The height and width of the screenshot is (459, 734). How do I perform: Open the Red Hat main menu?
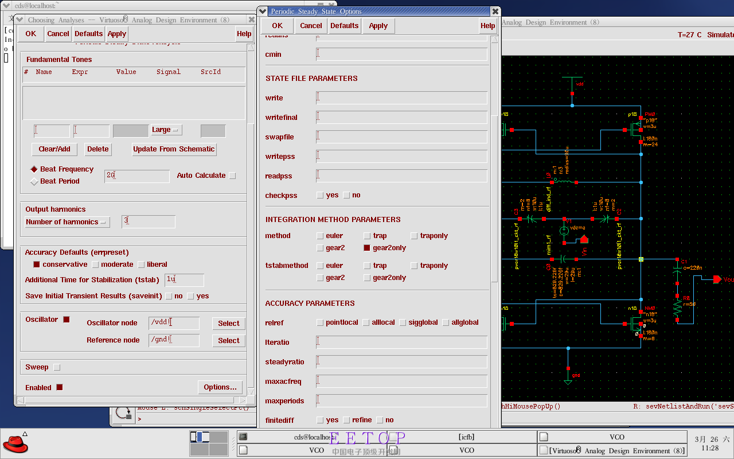[15, 444]
